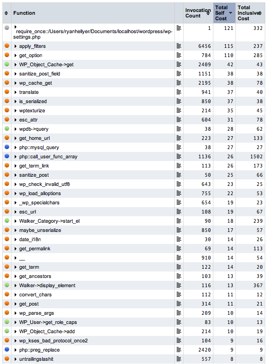Click the blue dot beside php::mysql_query
The width and height of the screenshot is (268, 364).
pos(7,147)
